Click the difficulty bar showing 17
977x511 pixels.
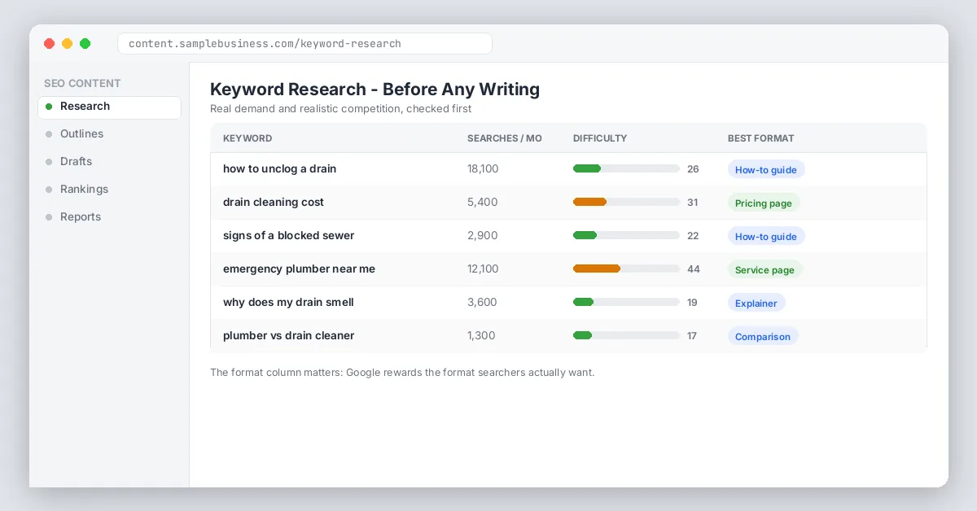(x=626, y=336)
